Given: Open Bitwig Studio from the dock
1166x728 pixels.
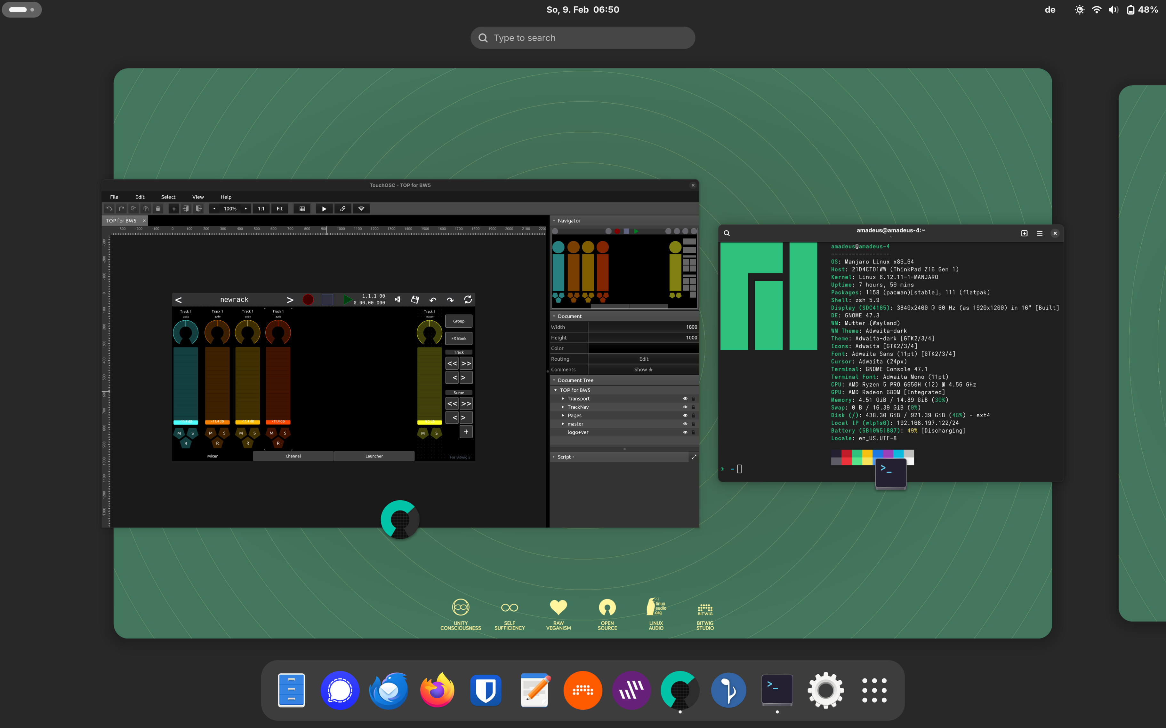Looking at the screenshot, I should pos(582,691).
